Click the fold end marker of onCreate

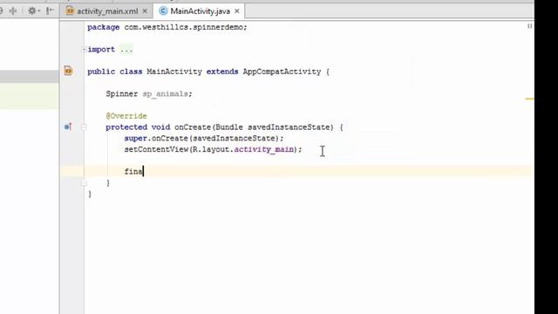click(x=84, y=183)
